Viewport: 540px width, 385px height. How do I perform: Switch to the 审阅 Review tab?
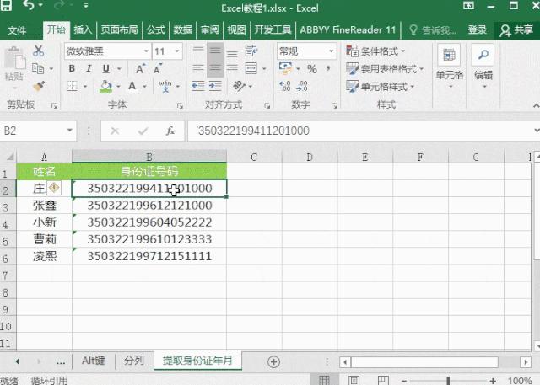[210, 29]
